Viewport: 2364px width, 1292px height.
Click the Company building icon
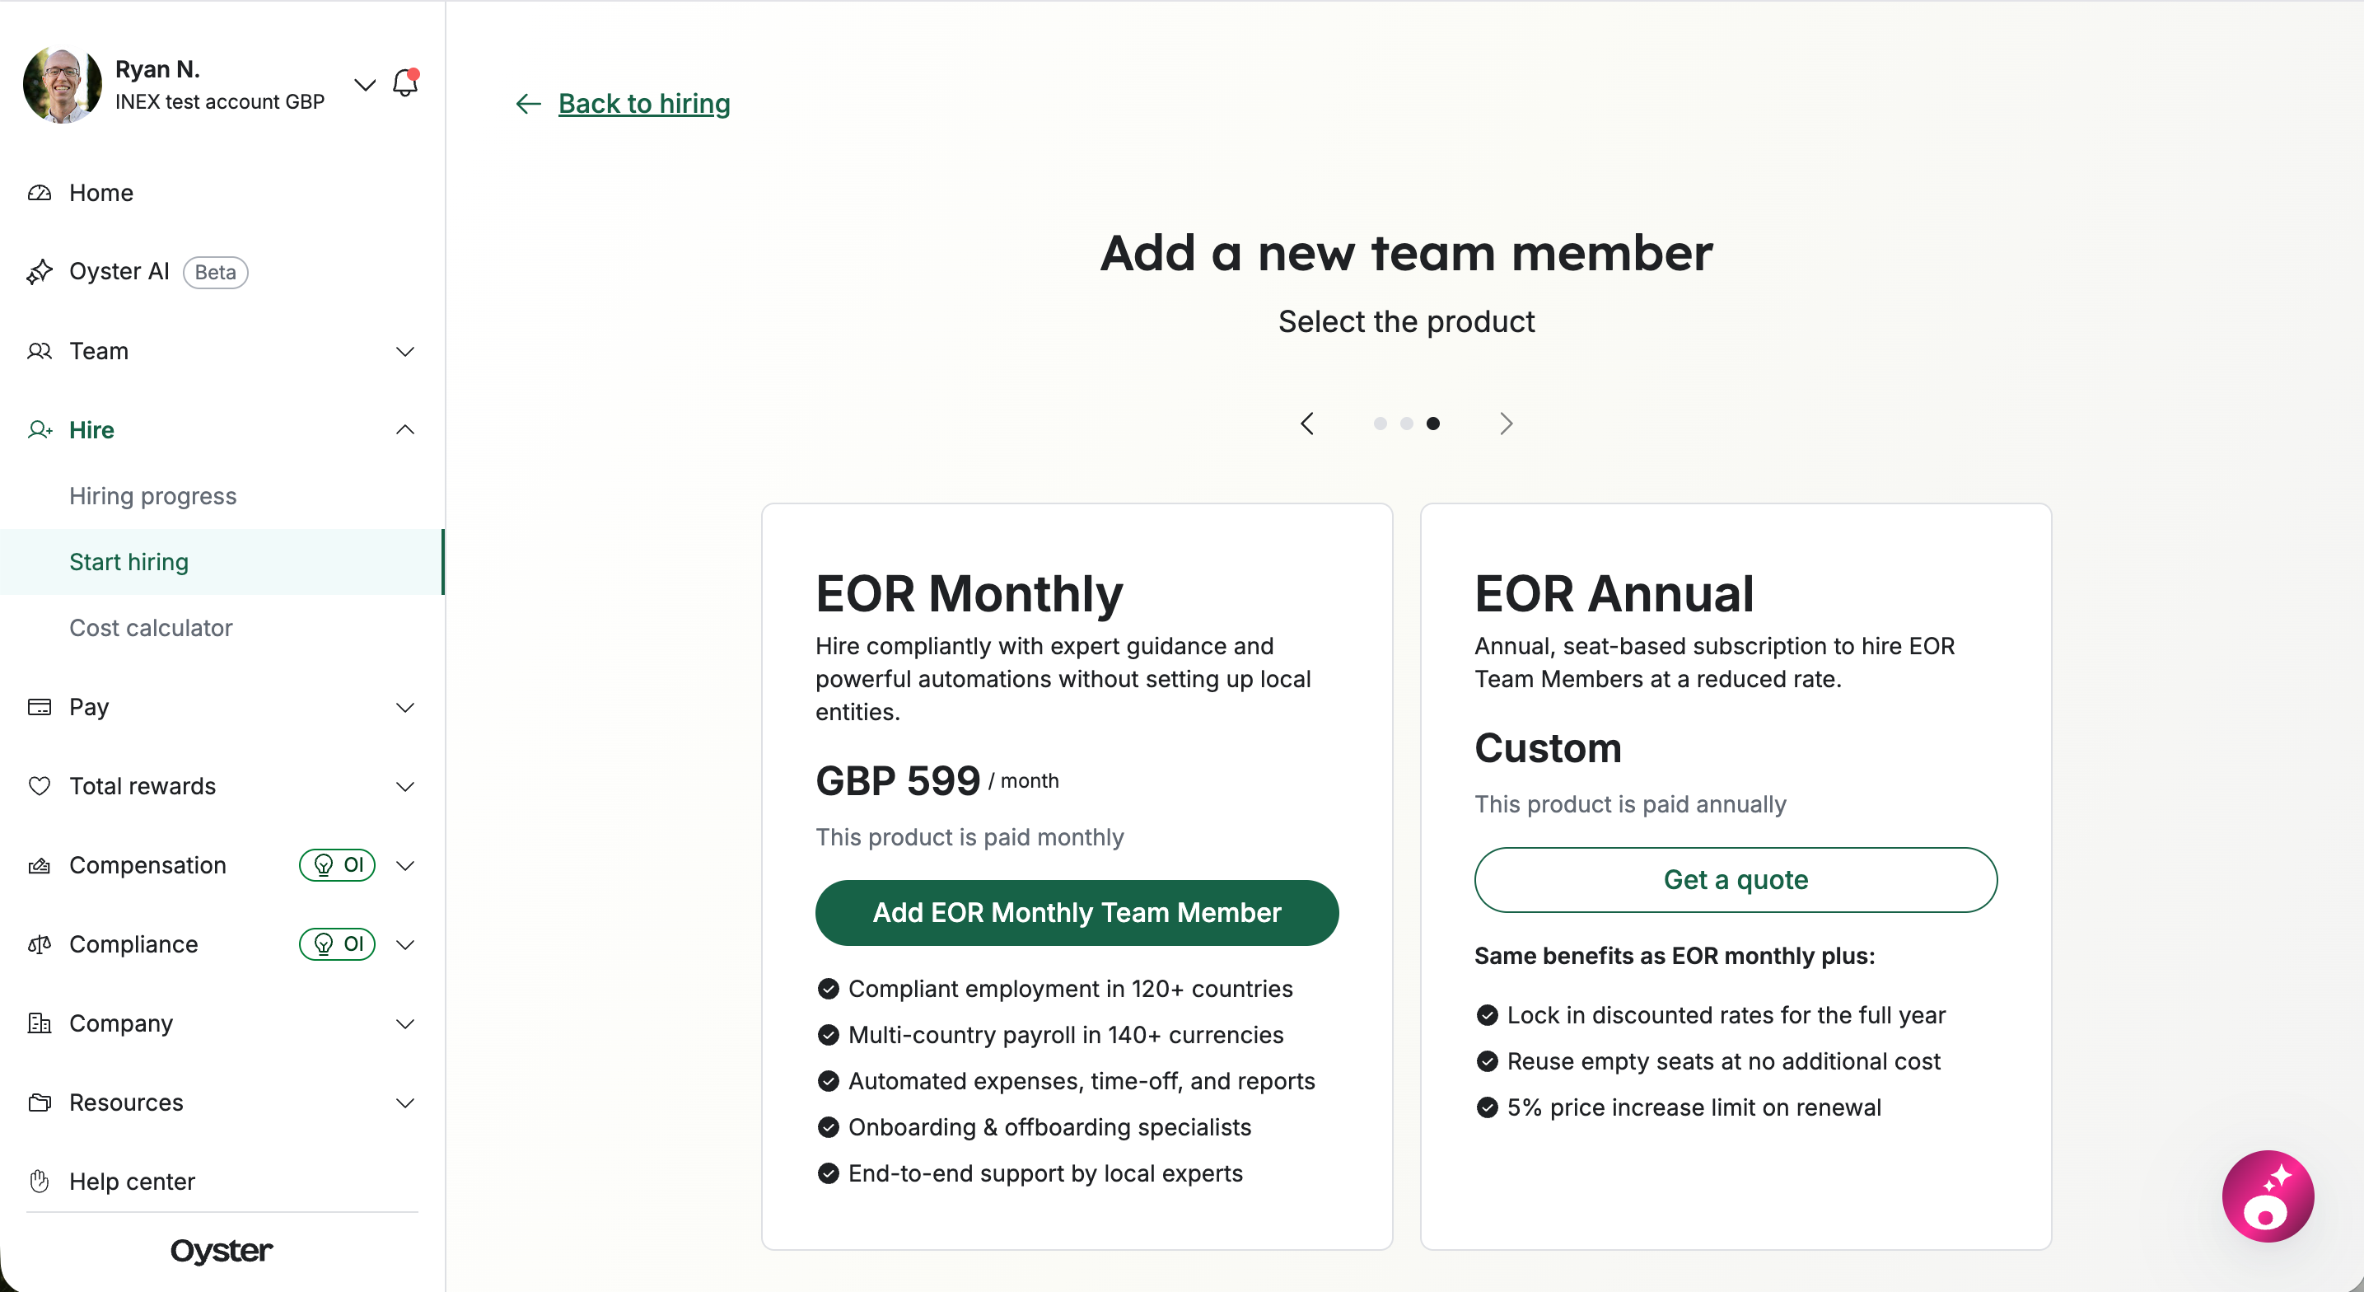(x=40, y=1023)
